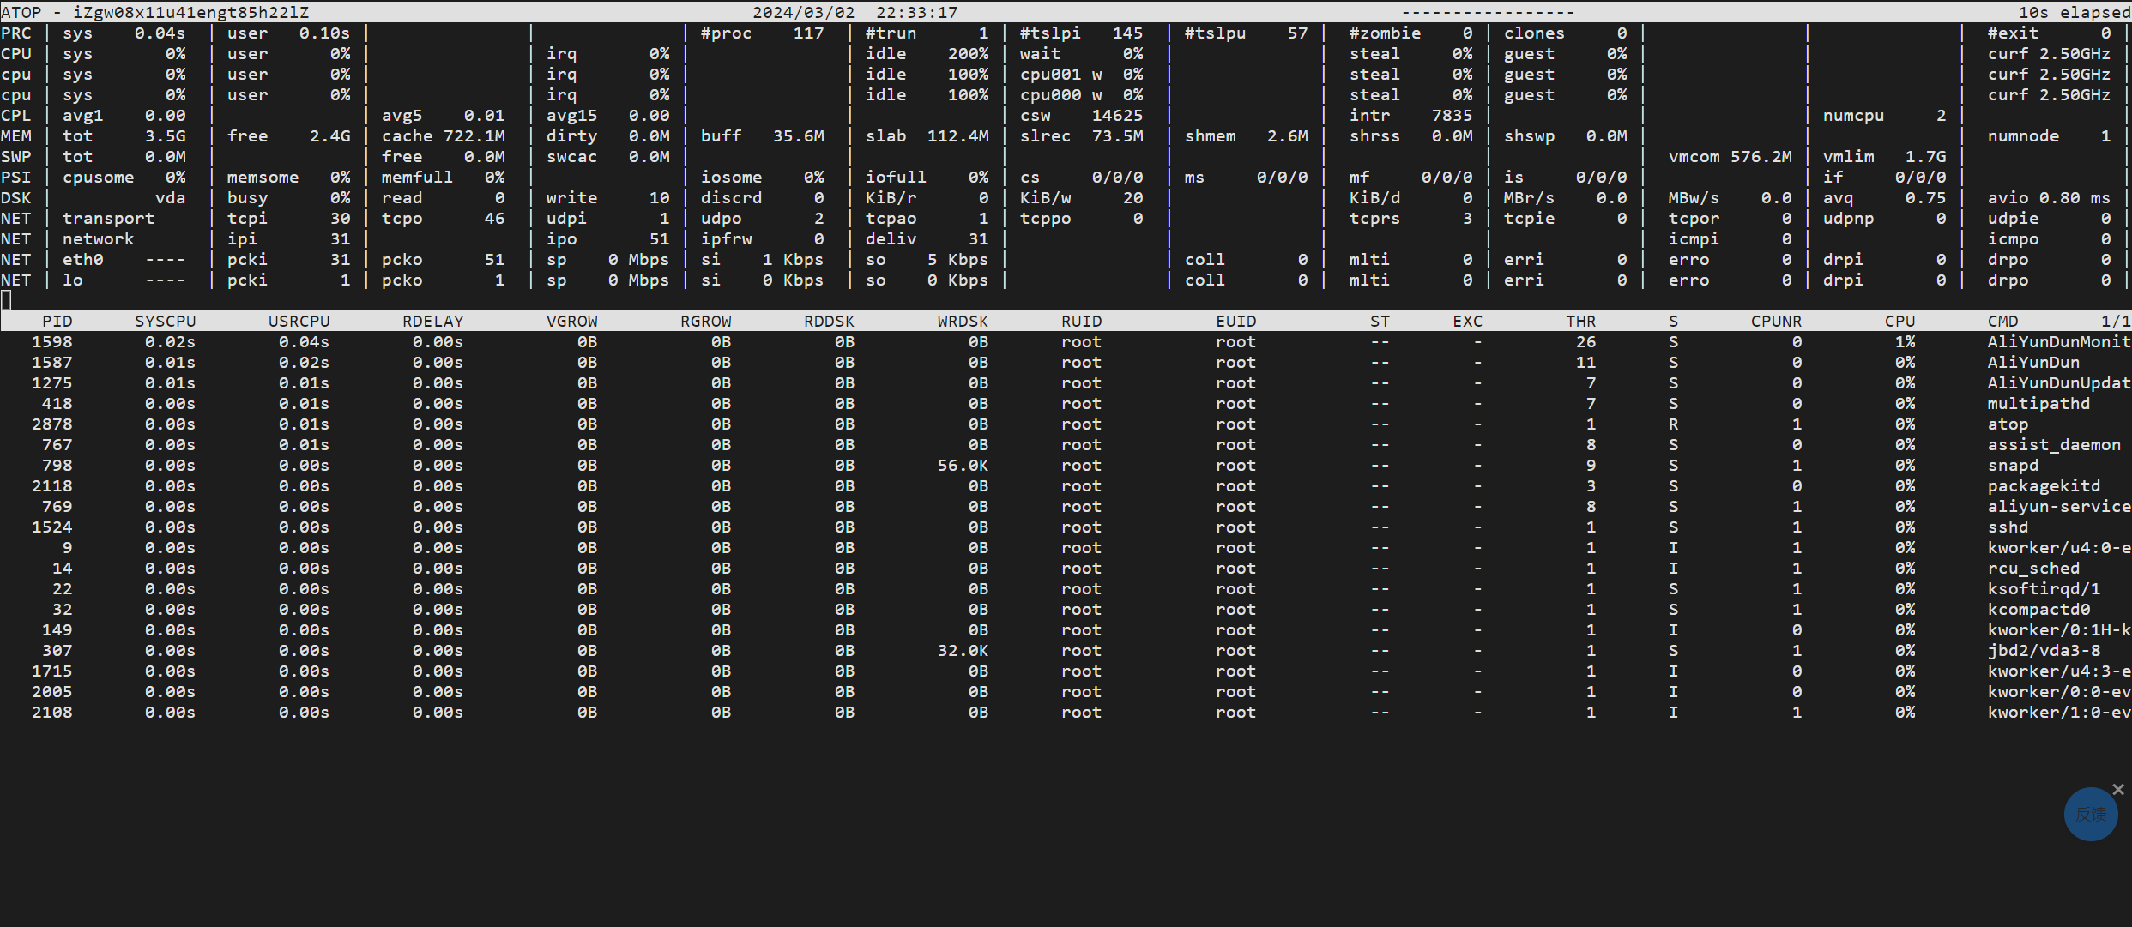Screen dimensions: 2132x927
Task: Click the sshd process entry
Action: pyautogui.click(x=2008, y=527)
